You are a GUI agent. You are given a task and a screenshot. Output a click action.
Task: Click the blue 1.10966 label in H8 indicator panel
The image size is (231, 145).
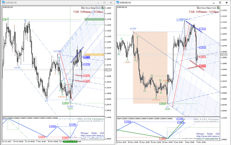point(53,127)
